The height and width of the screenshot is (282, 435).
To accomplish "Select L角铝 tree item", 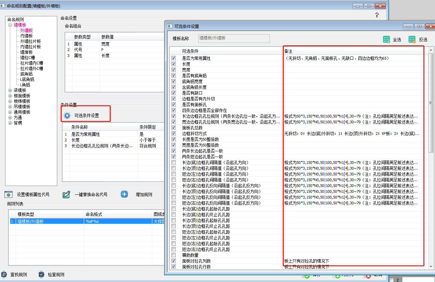I will click(25, 85).
